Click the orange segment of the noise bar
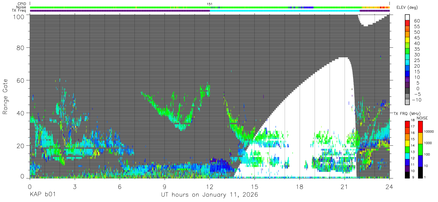 [x=371, y=7]
